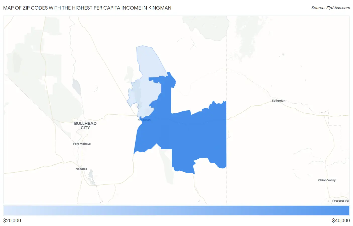The height and width of the screenshot is (226, 353).
Task: Click the $40,000 legend maximum value
Action: [341, 220]
